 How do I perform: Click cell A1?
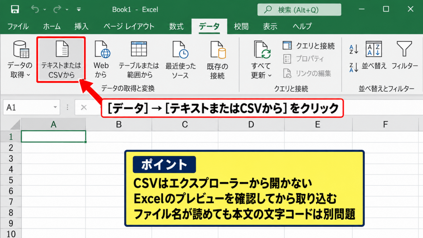[54, 137]
